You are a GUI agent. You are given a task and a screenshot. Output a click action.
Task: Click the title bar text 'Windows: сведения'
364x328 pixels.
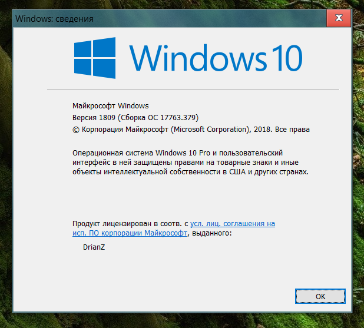[54, 19]
